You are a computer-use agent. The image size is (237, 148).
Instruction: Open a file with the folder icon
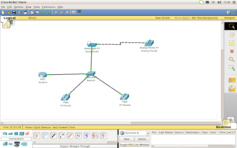coord(9,12)
